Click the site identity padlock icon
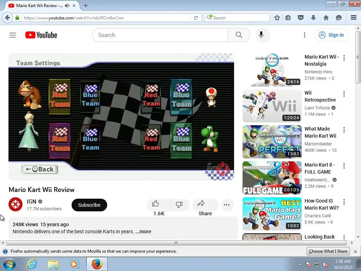361x271 pixels. 17,18
